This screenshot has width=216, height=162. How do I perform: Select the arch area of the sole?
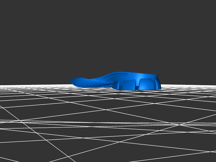(x=103, y=81)
